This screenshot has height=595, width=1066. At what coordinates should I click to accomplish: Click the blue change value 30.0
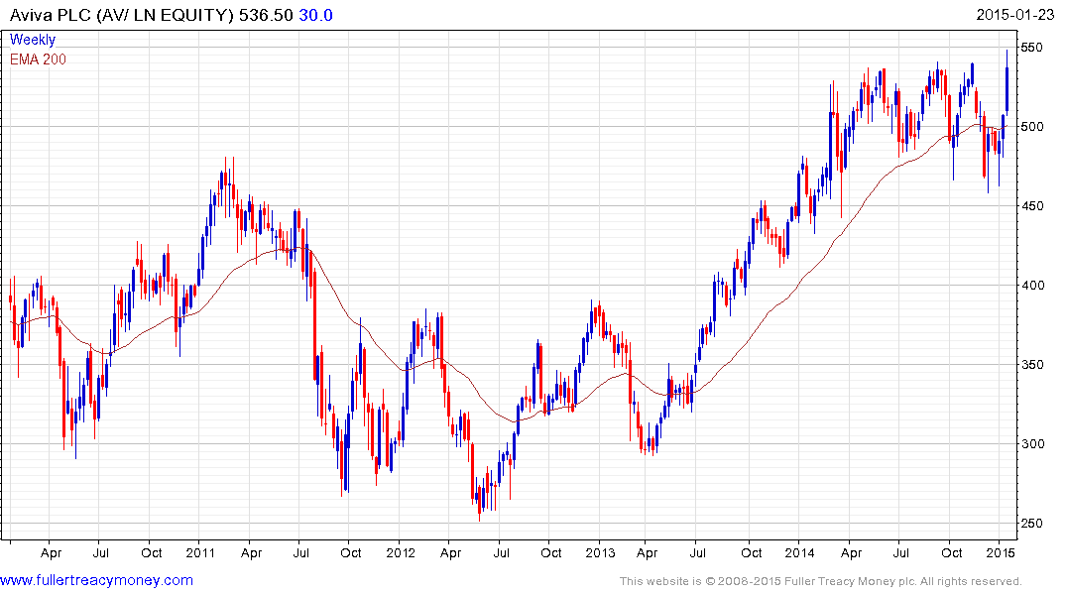[x=316, y=15]
